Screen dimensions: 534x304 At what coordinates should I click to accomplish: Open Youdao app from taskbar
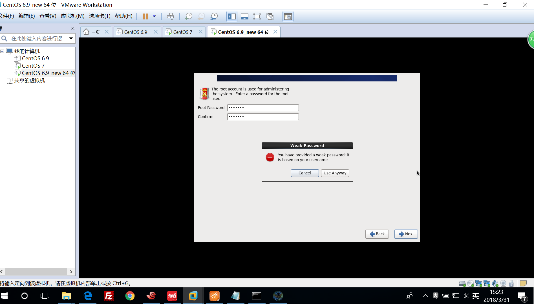pyautogui.click(x=172, y=296)
